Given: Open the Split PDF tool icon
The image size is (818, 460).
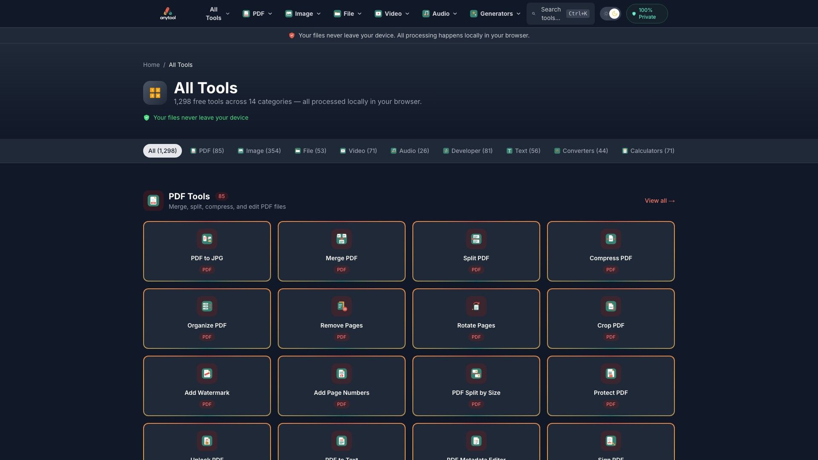Looking at the screenshot, I should [x=476, y=239].
